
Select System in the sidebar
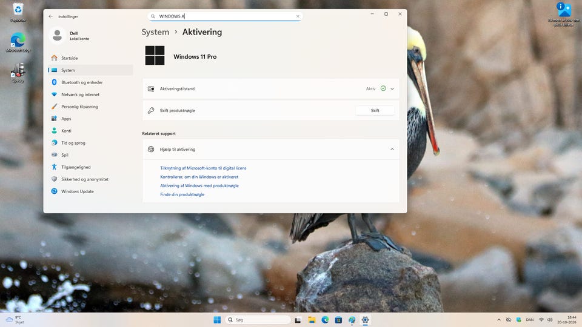coord(90,70)
